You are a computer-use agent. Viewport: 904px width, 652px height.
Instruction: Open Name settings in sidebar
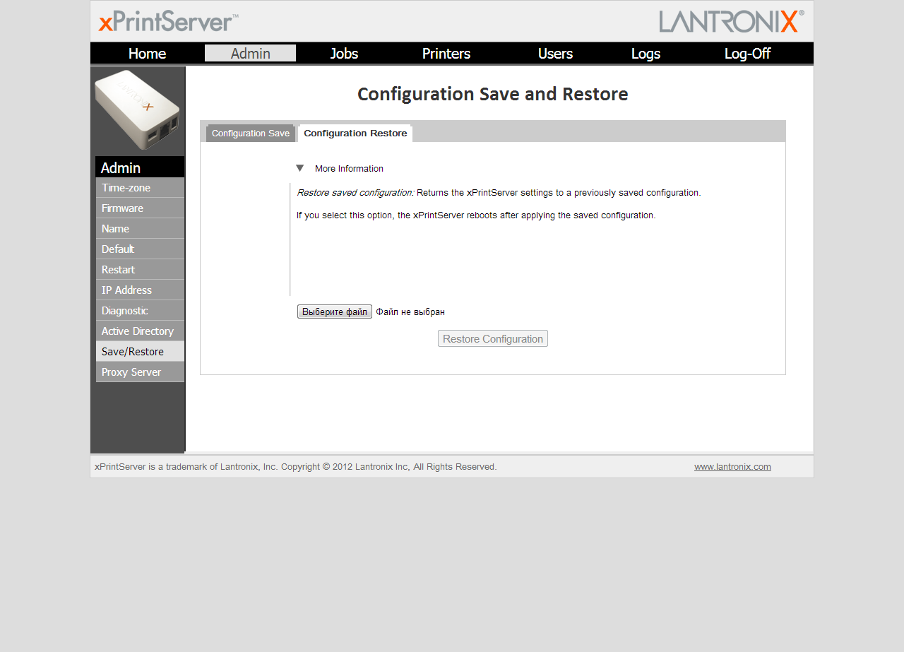[140, 229]
